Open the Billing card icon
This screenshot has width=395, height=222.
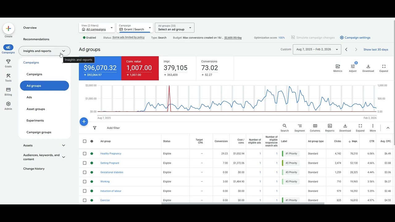click(x=8, y=90)
